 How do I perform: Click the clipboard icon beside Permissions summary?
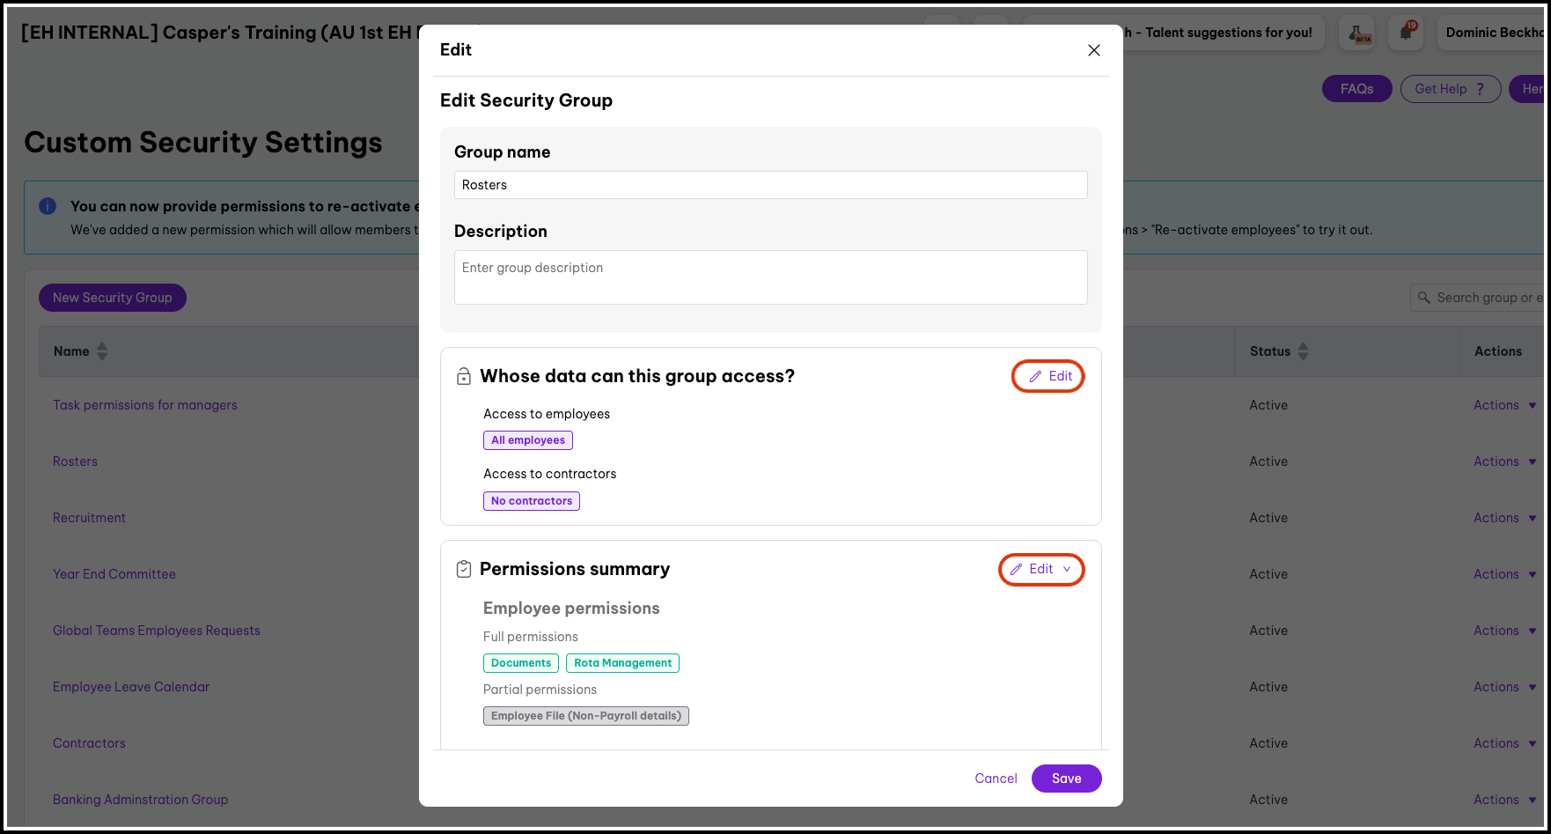pos(464,570)
